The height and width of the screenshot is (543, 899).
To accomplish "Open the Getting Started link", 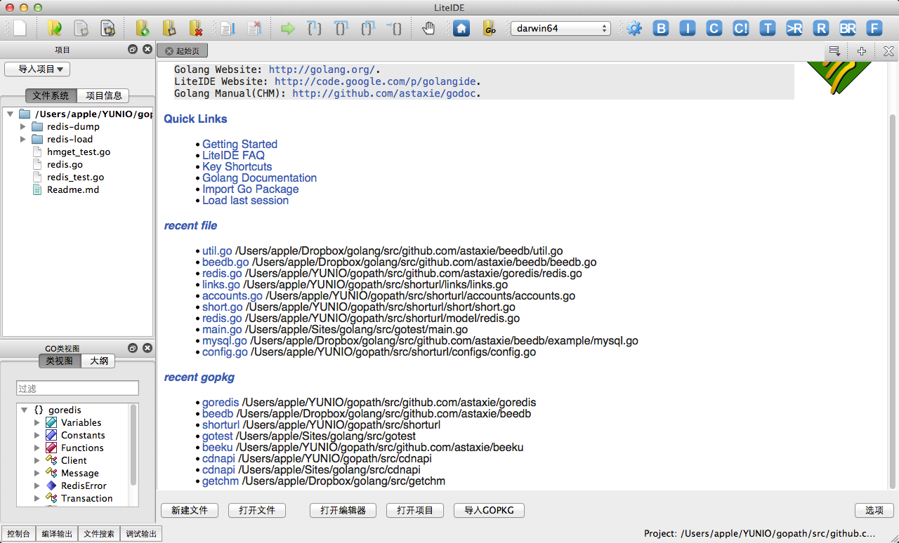I will coord(239,145).
